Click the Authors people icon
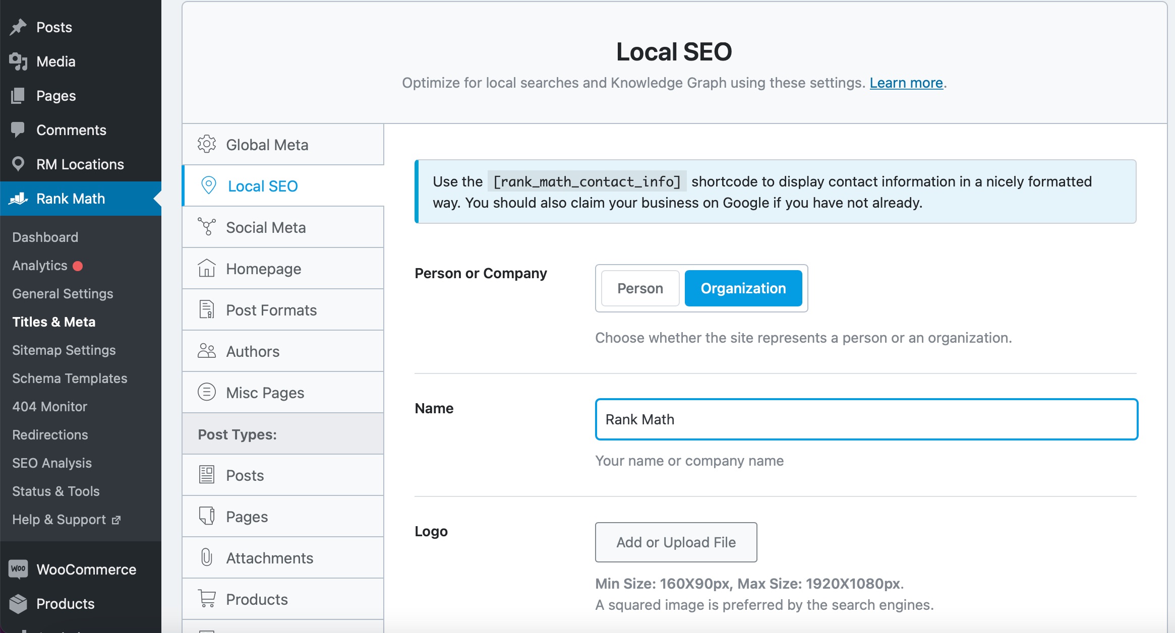 click(207, 351)
